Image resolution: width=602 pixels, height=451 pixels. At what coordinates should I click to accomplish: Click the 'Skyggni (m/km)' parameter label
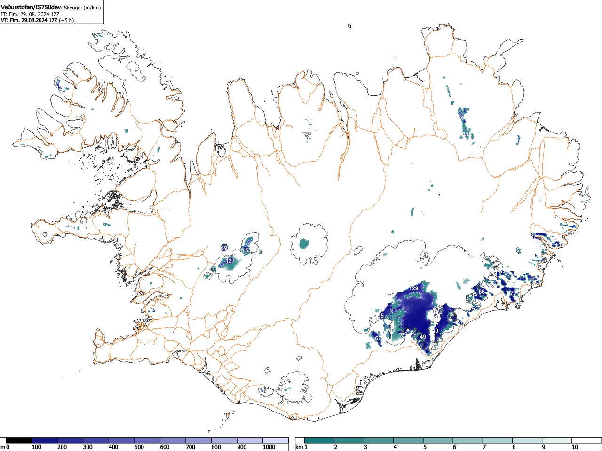pos(82,8)
